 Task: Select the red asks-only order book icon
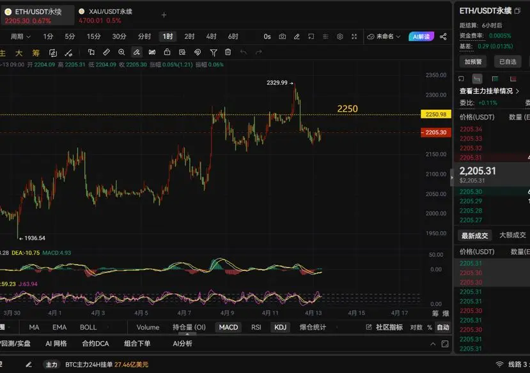coord(513,79)
